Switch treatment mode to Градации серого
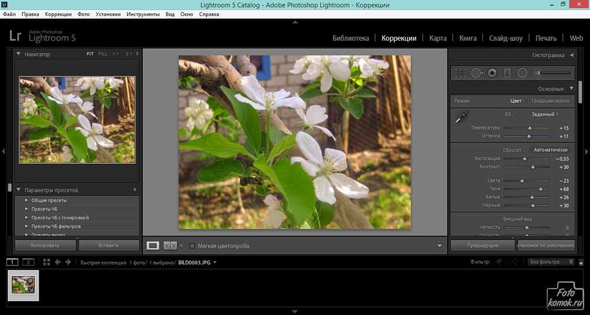Viewport: 590px width, 315px height. pyautogui.click(x=550, y=101)
